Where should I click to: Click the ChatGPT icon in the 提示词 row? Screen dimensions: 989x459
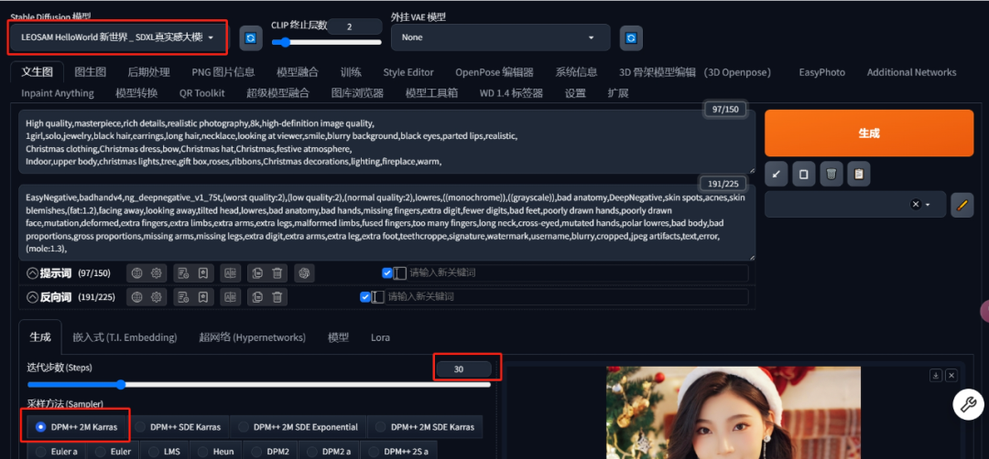[x=304, y=273]
